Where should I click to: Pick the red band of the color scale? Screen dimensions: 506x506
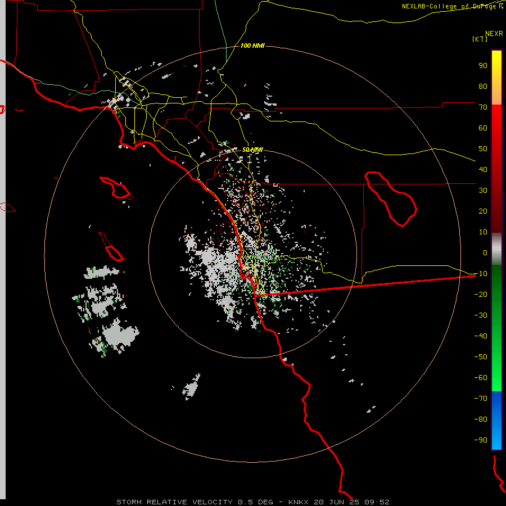click(496, 169)
